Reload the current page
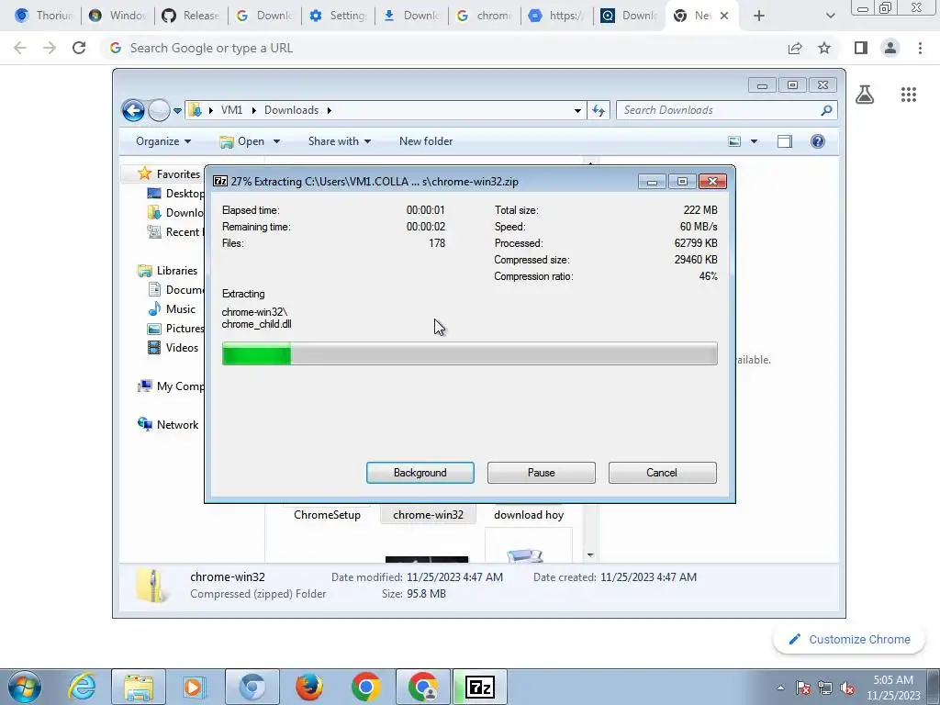940x705 pixels. pos(79,48)
